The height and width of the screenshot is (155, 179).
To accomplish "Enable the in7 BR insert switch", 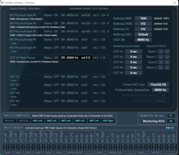I will coord(133,147).
